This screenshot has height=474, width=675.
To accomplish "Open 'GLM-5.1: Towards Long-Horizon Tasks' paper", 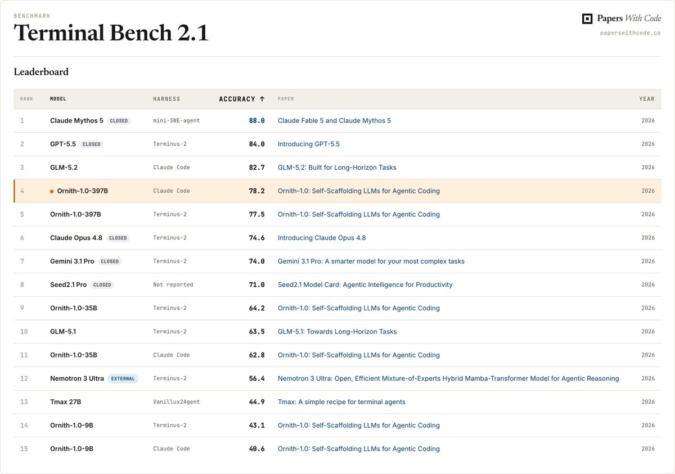I will [x=337, y=332].
